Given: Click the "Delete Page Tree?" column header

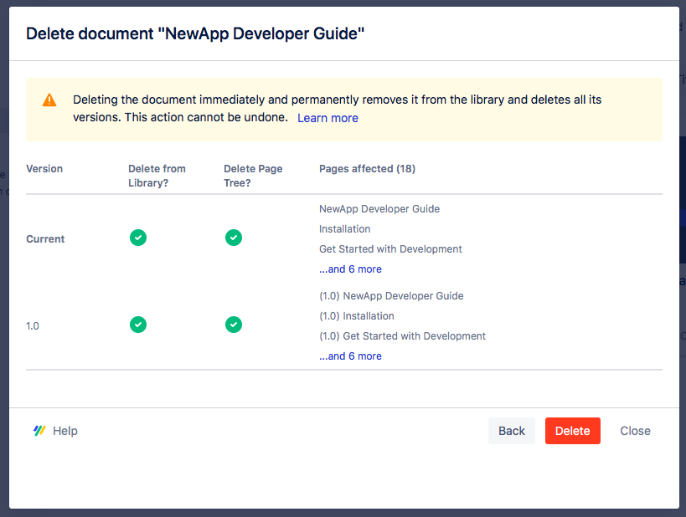Looking at the screenshot, I should click(x=253, y=176).
